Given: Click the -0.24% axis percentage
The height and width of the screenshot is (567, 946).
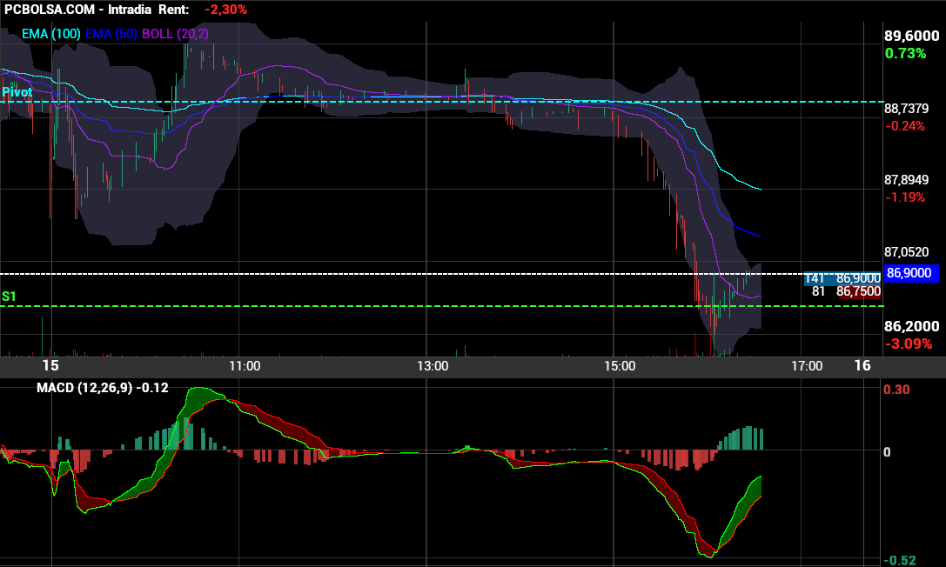Looking at the screenshot, I should click(x=904, y=126).
